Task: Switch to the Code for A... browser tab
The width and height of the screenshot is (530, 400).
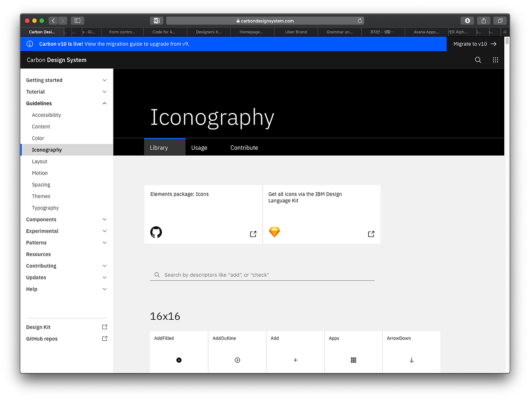Action: (164, 32)
